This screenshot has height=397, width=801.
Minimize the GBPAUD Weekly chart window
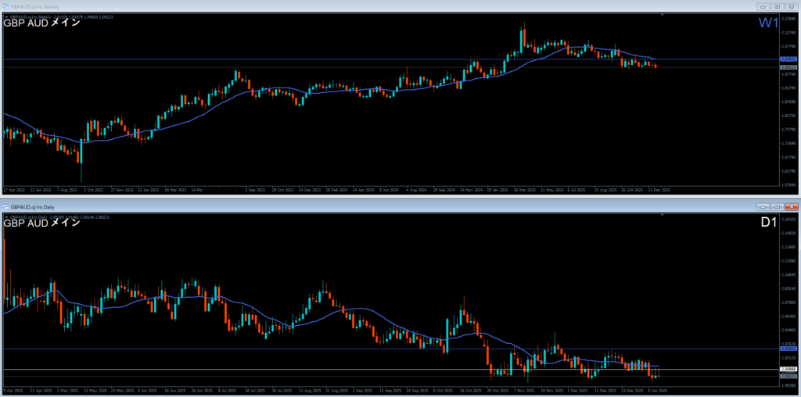(763, 6)
